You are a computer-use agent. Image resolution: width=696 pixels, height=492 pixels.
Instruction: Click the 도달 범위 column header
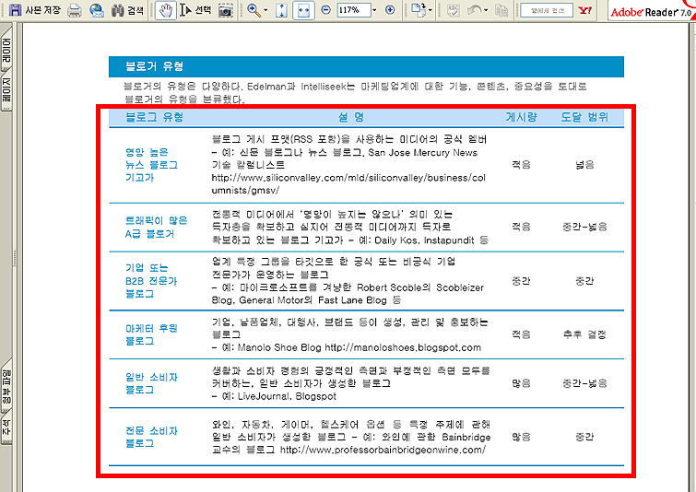(584, 117)
